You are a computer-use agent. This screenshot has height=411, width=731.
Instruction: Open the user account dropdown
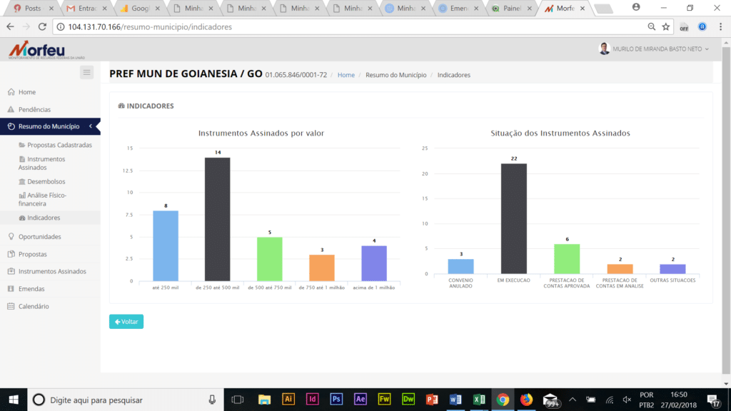pyautogui.click(x=654, y=49)
